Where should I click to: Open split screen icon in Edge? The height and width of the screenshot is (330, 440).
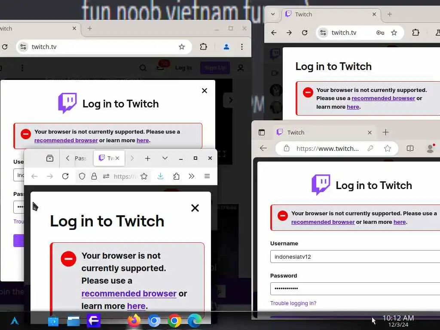[410, 148]
